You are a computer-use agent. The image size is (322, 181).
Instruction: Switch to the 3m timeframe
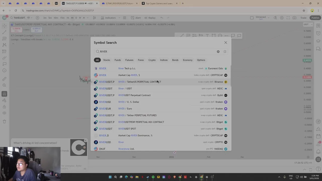45,18
